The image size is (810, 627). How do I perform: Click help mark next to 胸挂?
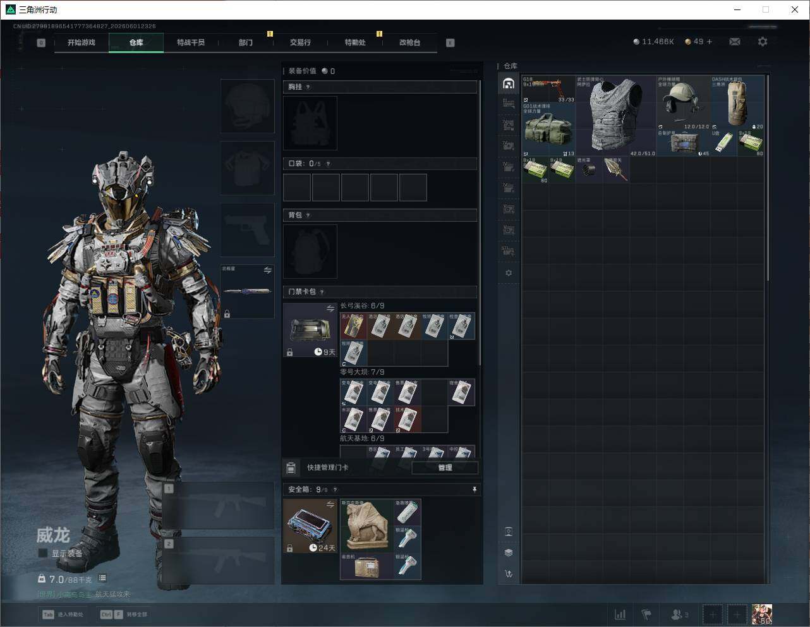[x=308, y=87]
